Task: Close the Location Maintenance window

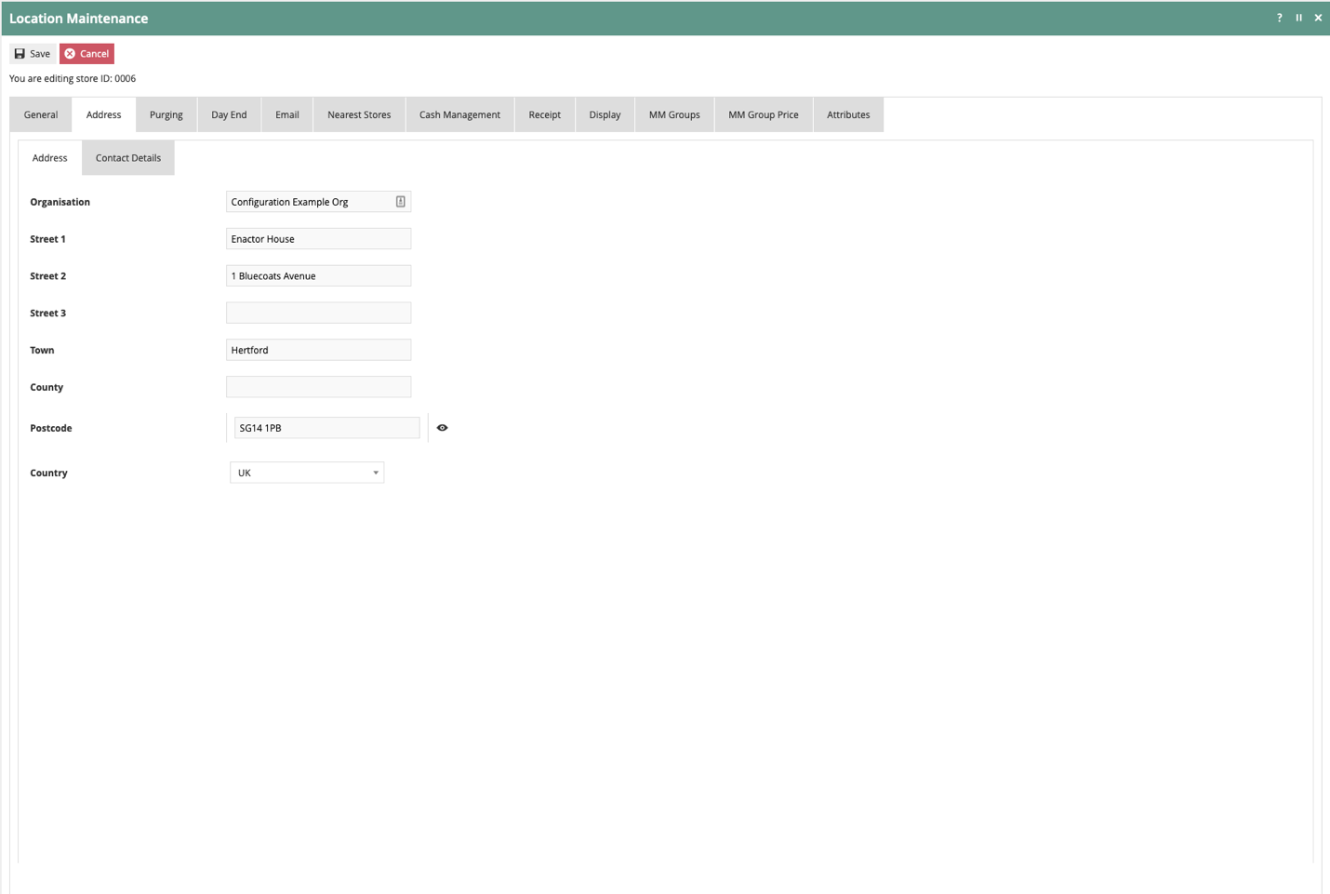Action: pyautogui.click(x=1318, y=18)
